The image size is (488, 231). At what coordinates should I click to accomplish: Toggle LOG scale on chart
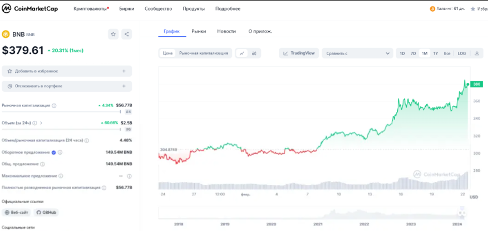462,53
